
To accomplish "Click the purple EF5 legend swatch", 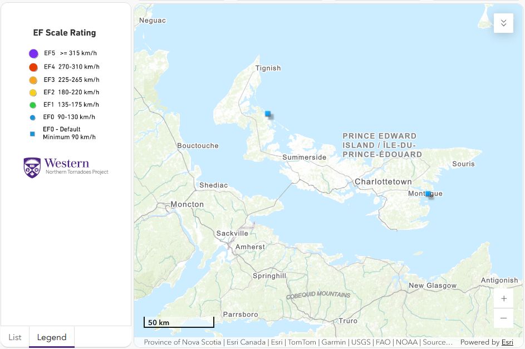I will point(33,53).
